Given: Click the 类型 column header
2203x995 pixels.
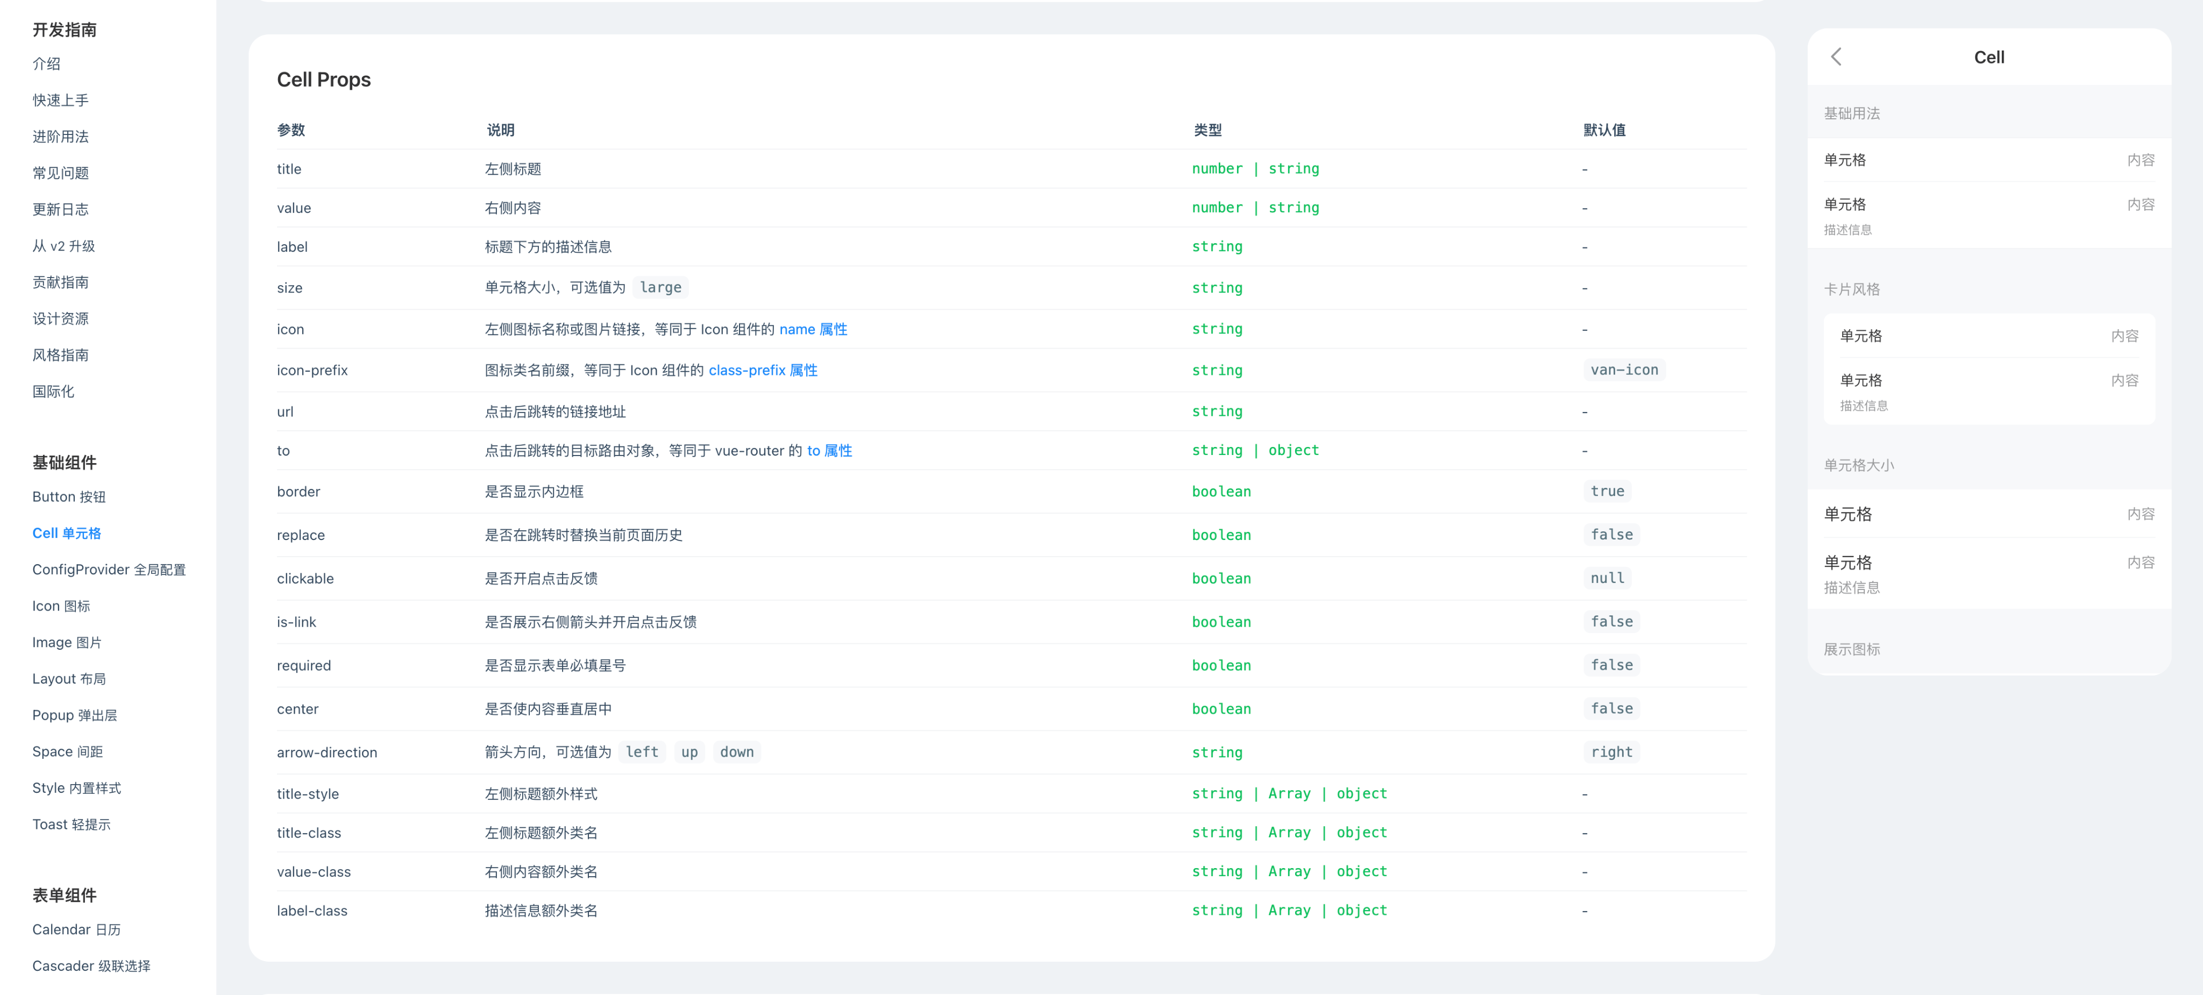Looking at the screenshot, I should coord(1207,130).
